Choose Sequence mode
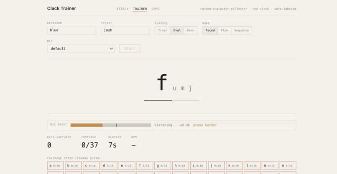The image size is (337, 174). 241,30
